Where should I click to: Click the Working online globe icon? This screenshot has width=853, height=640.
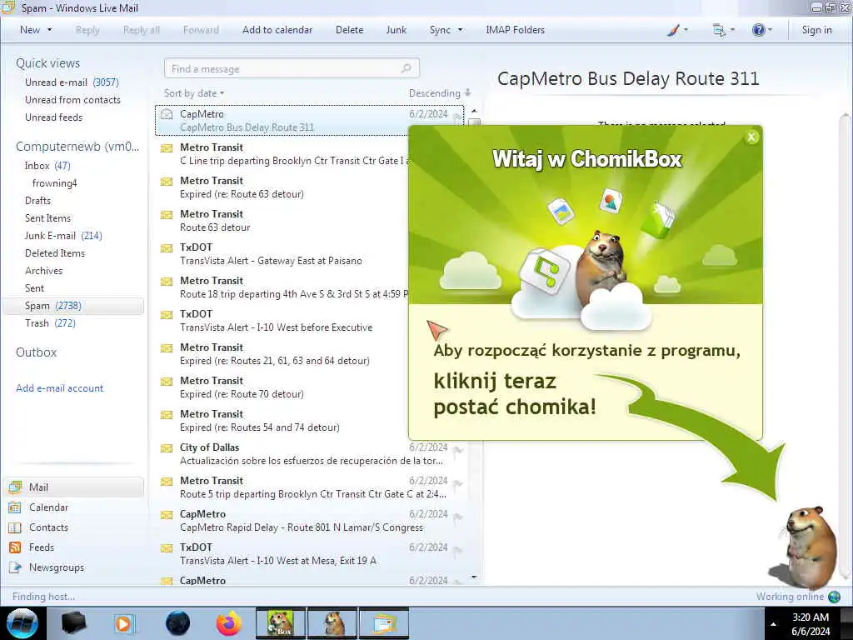[x=833, y=597]
